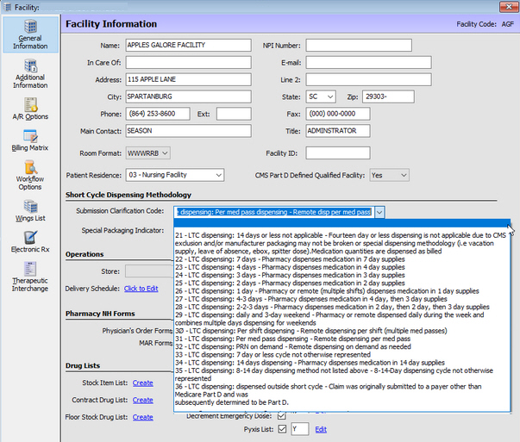
Task: Click the In Care Of field
Action: coord(188,62)
